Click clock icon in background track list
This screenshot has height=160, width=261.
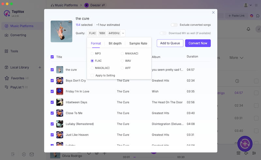tap(237, 81)
